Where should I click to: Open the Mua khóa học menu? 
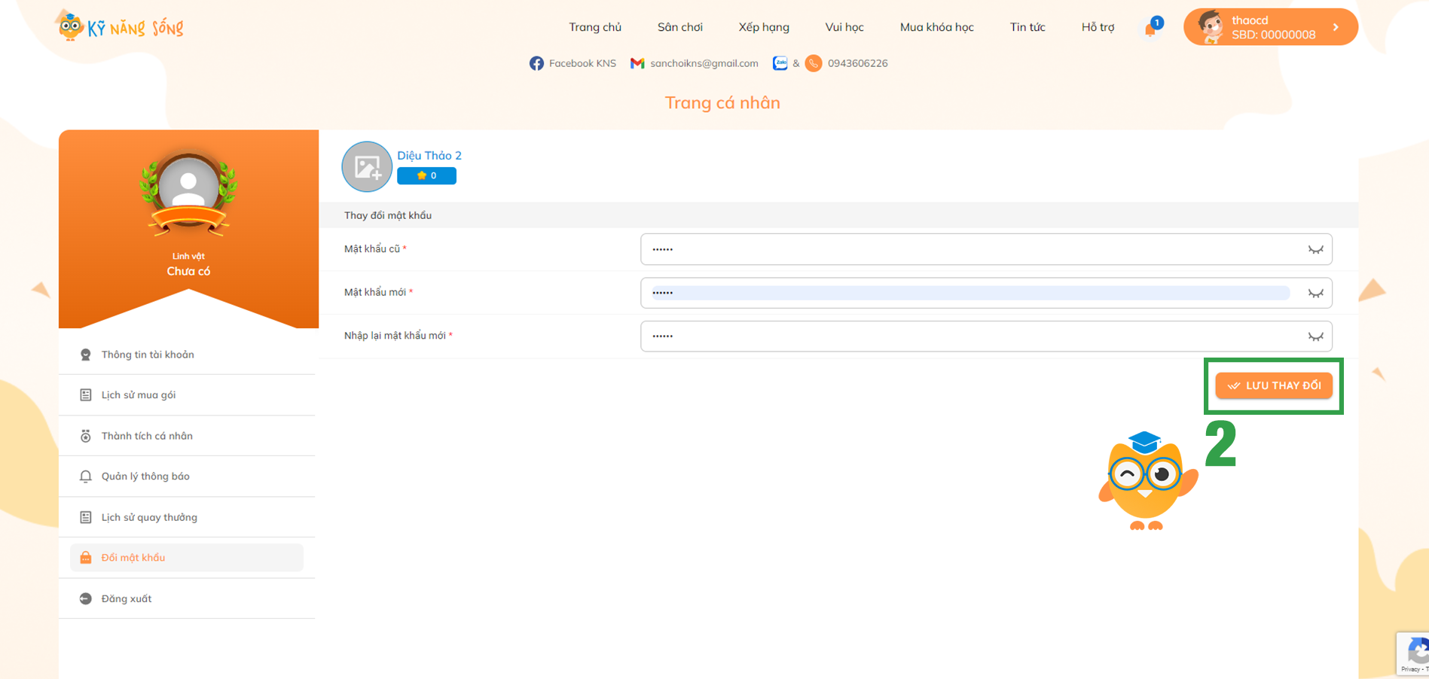(x=936, y=27)
